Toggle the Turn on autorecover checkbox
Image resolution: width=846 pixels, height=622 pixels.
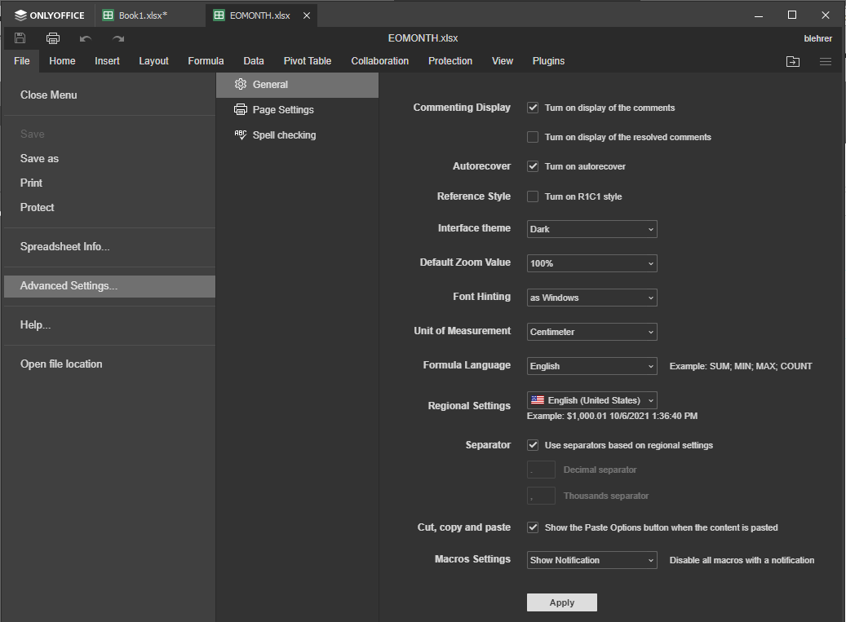(x=533, y=166)
